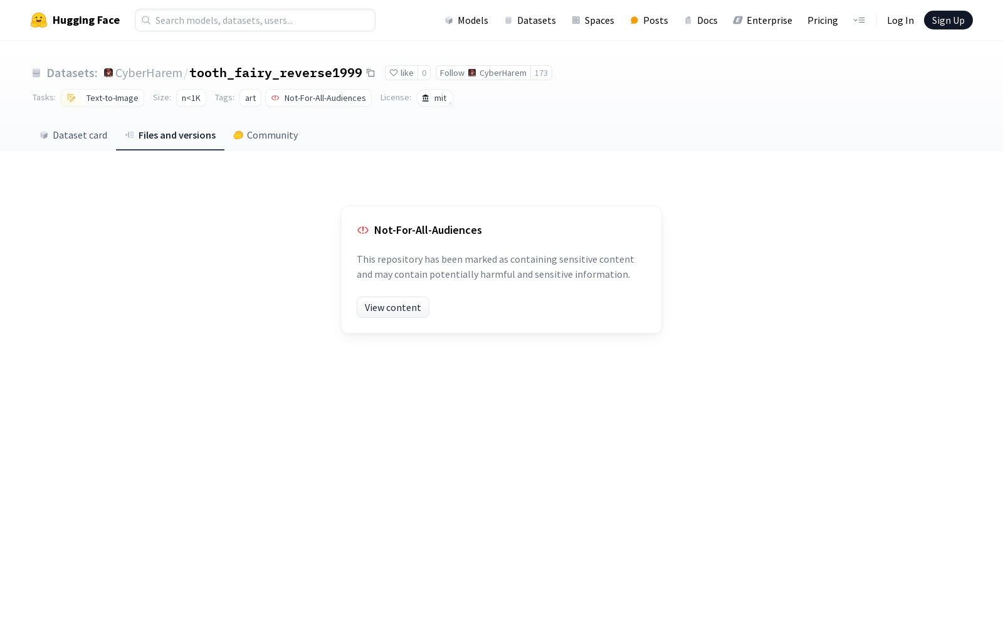Click the Hugging Face logo icon
The width and height of the screenshot is (1003, 627).
(x=39, y=20)
